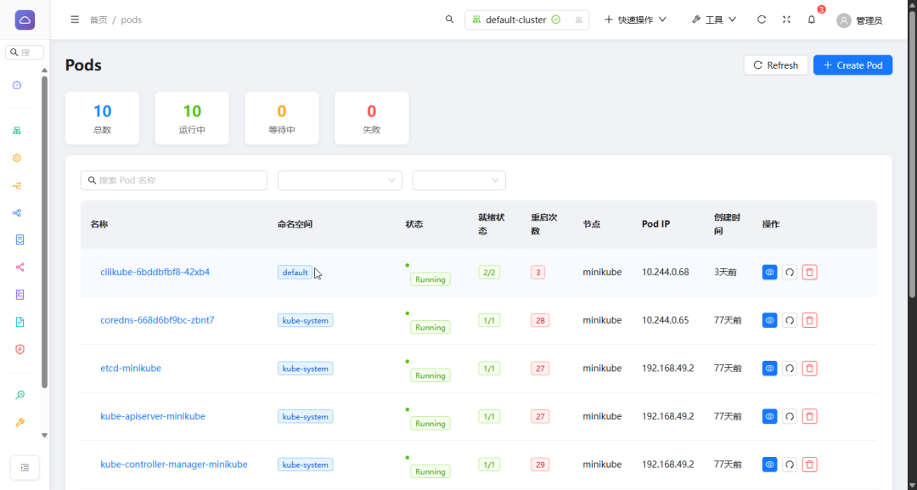Open the orange flow-branch sidebar icon
The height and width of the screenshot is (490, 917).
click(17, 185)
